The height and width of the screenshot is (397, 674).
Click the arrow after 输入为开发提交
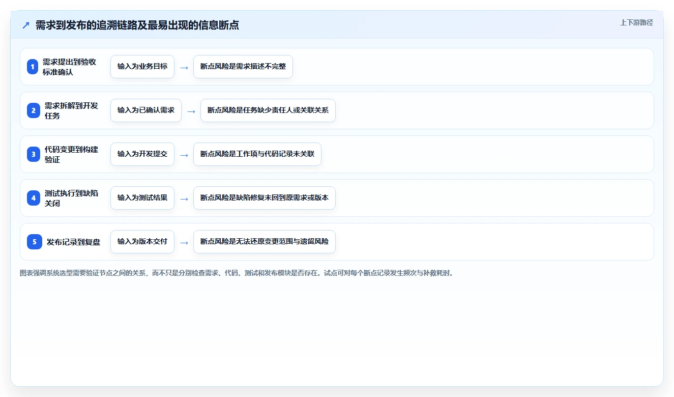tap(184, 155)
